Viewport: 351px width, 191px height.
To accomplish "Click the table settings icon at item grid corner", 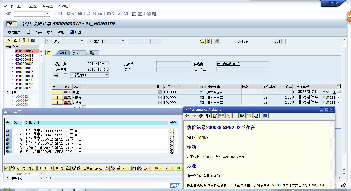I will [339, 87].
